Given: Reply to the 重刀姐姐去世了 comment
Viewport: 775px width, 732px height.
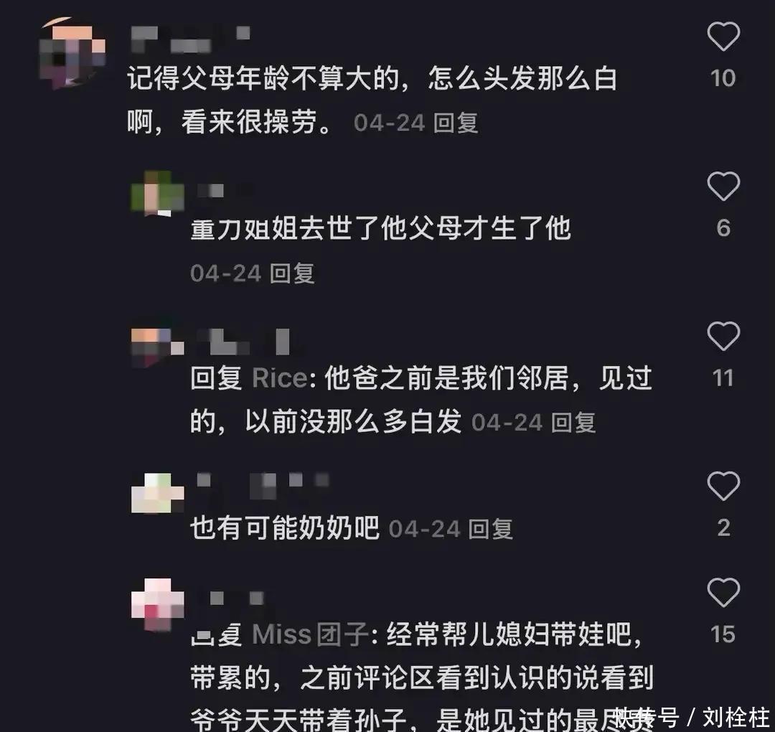Looking at the screenshot, I should click(291, 273).
